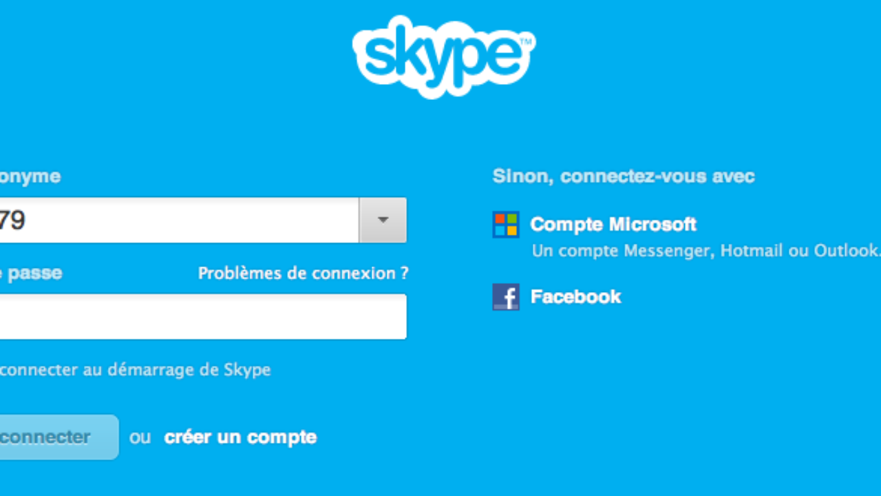Click the Microsoft four-color squares icon

tap(506, 225)
